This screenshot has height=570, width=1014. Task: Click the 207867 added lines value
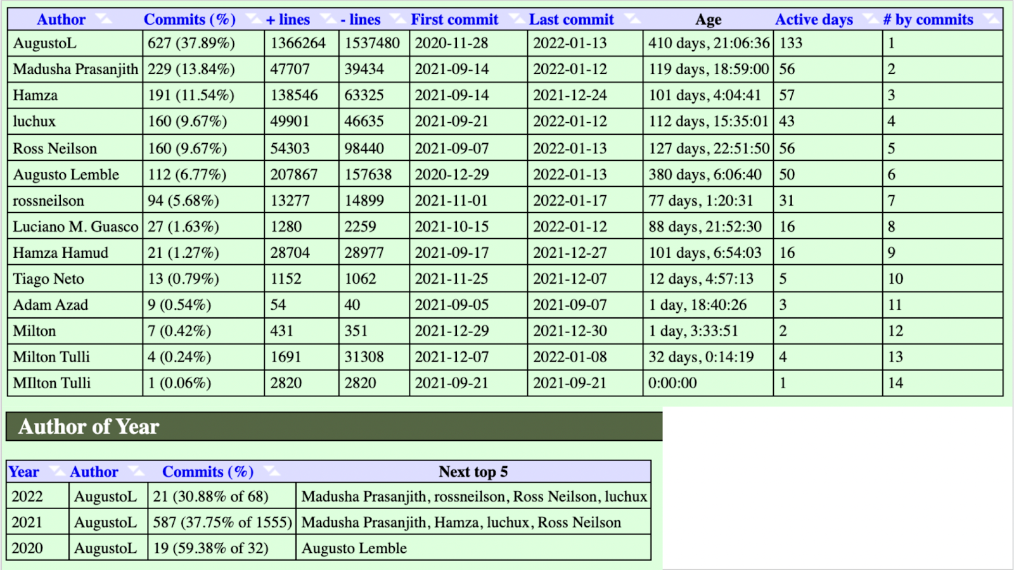click(x=293, y=175)
